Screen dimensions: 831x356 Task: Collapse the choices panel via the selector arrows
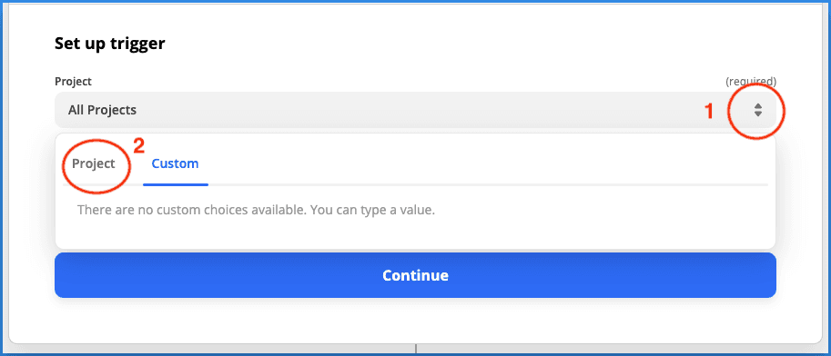tap(758, 110)
